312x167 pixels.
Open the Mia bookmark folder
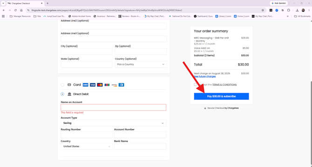tap(37, 16)
